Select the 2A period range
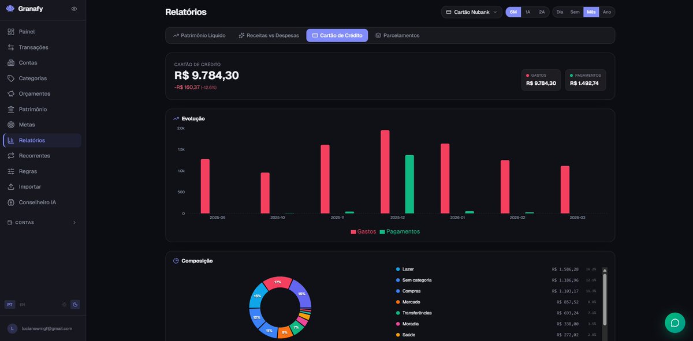This screenshot has width=693, height=341. (542, 12)
